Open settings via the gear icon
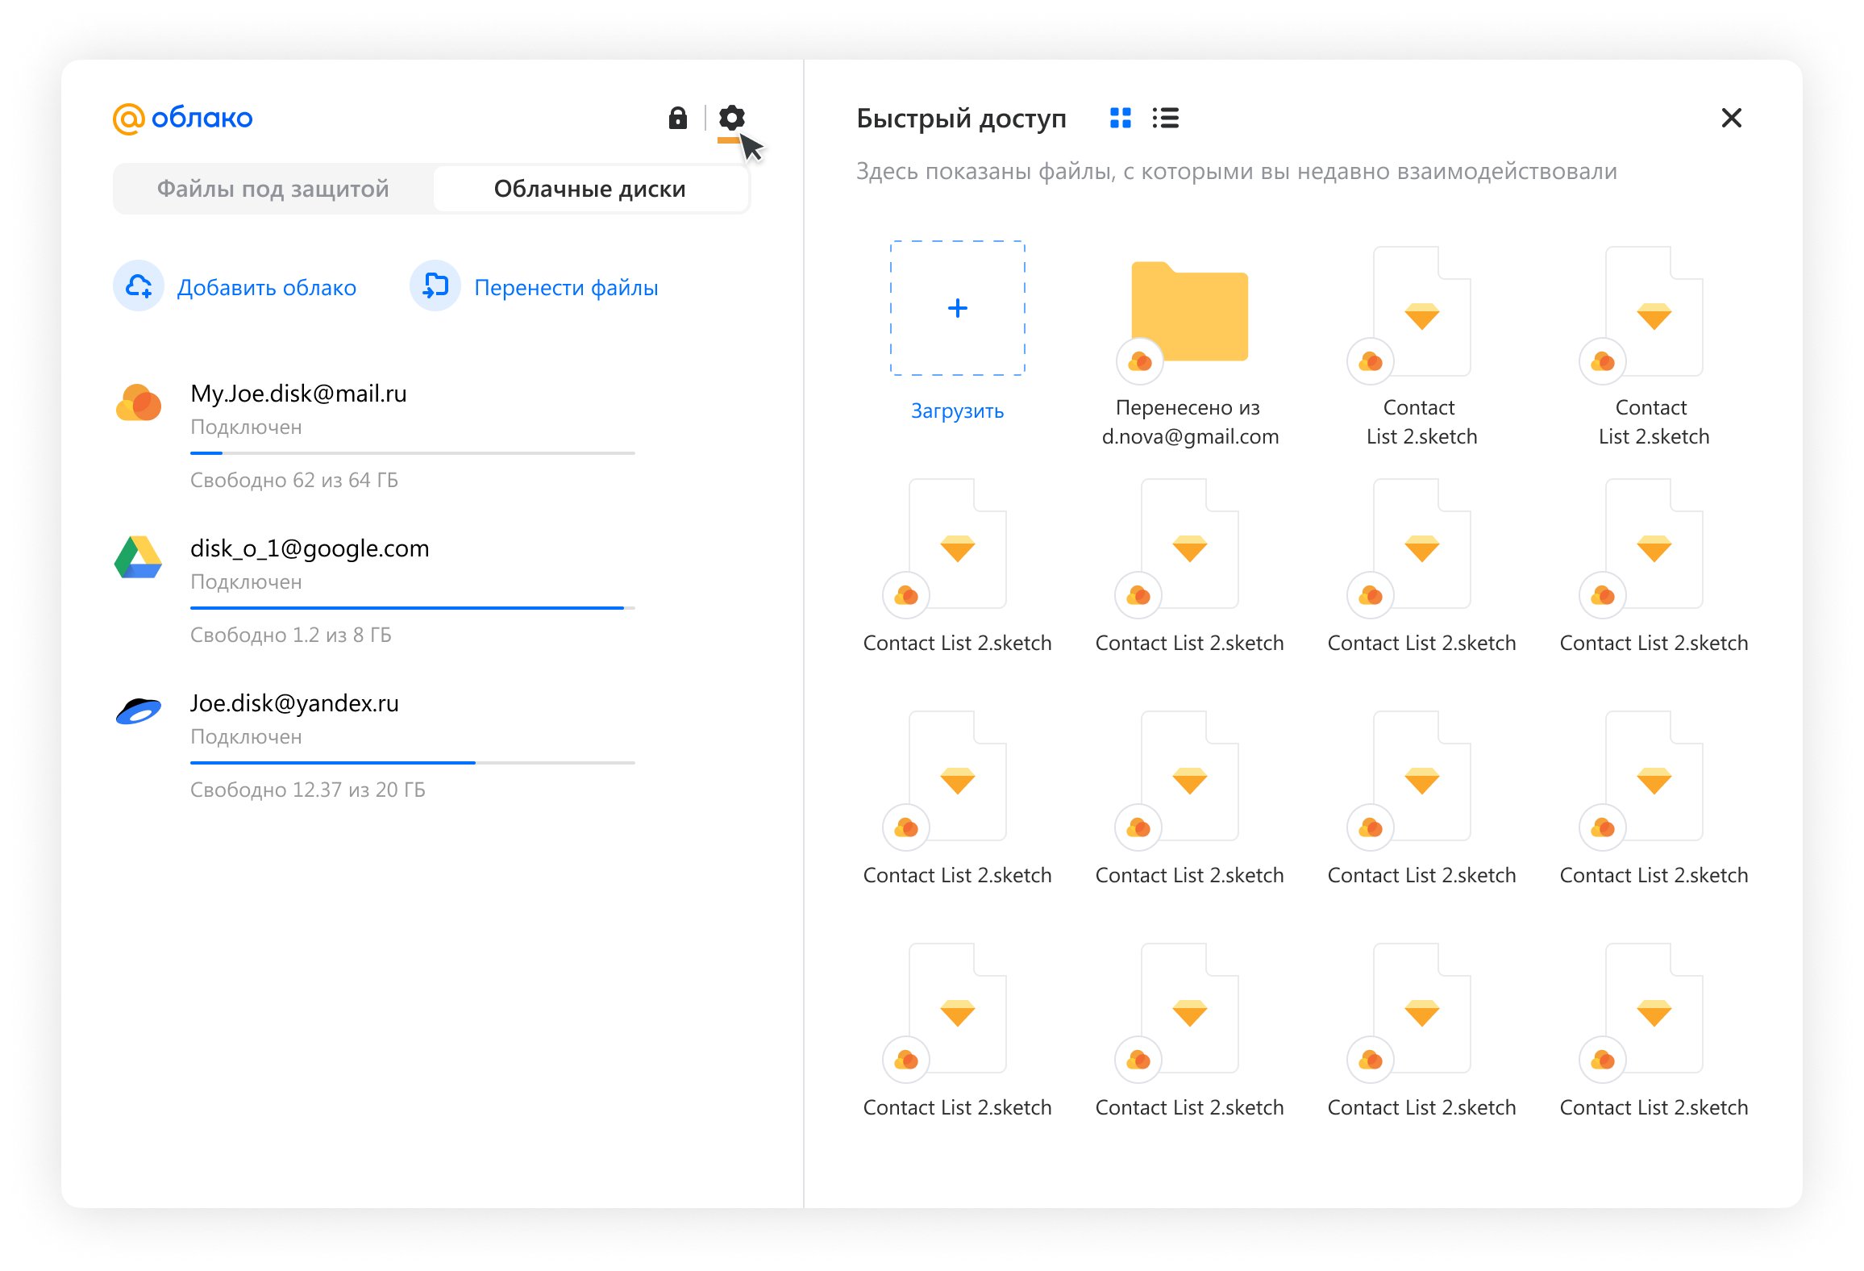 731,118
